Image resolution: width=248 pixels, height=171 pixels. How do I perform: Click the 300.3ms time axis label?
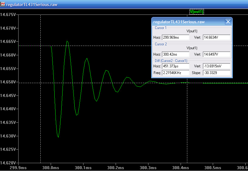click(148, 168)
